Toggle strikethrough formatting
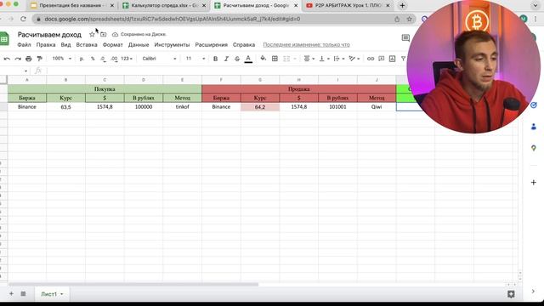This screenshot has width=544, height=306. coord(237,59)
